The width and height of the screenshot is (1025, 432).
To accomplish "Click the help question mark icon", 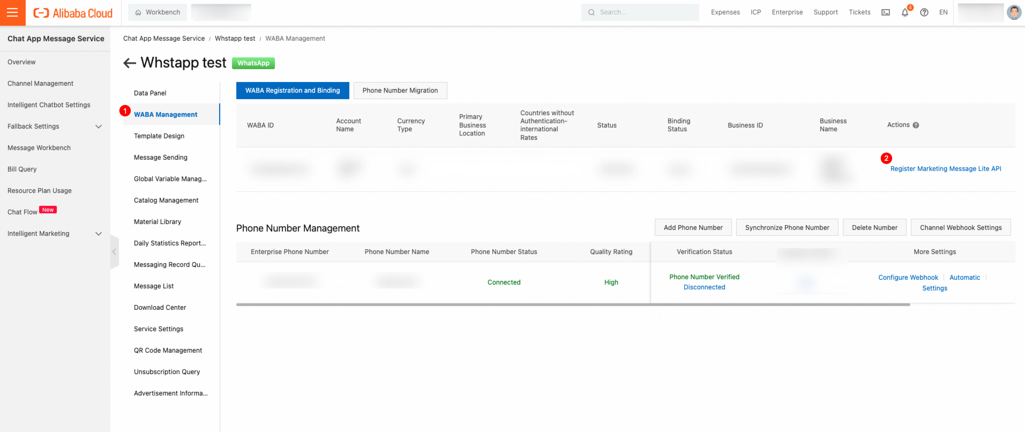I will [x=924, y=12].
